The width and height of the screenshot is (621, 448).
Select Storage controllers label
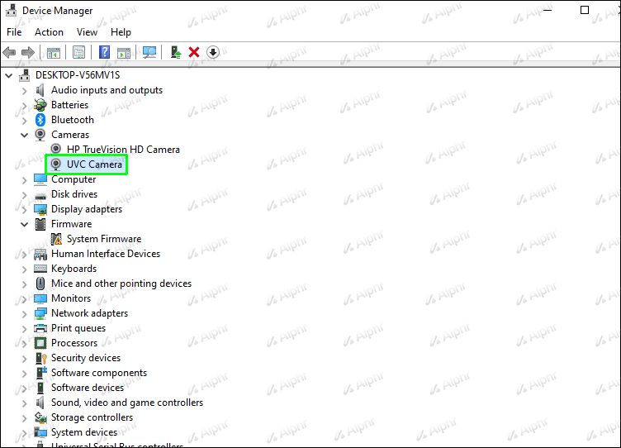tap(92, 417)
